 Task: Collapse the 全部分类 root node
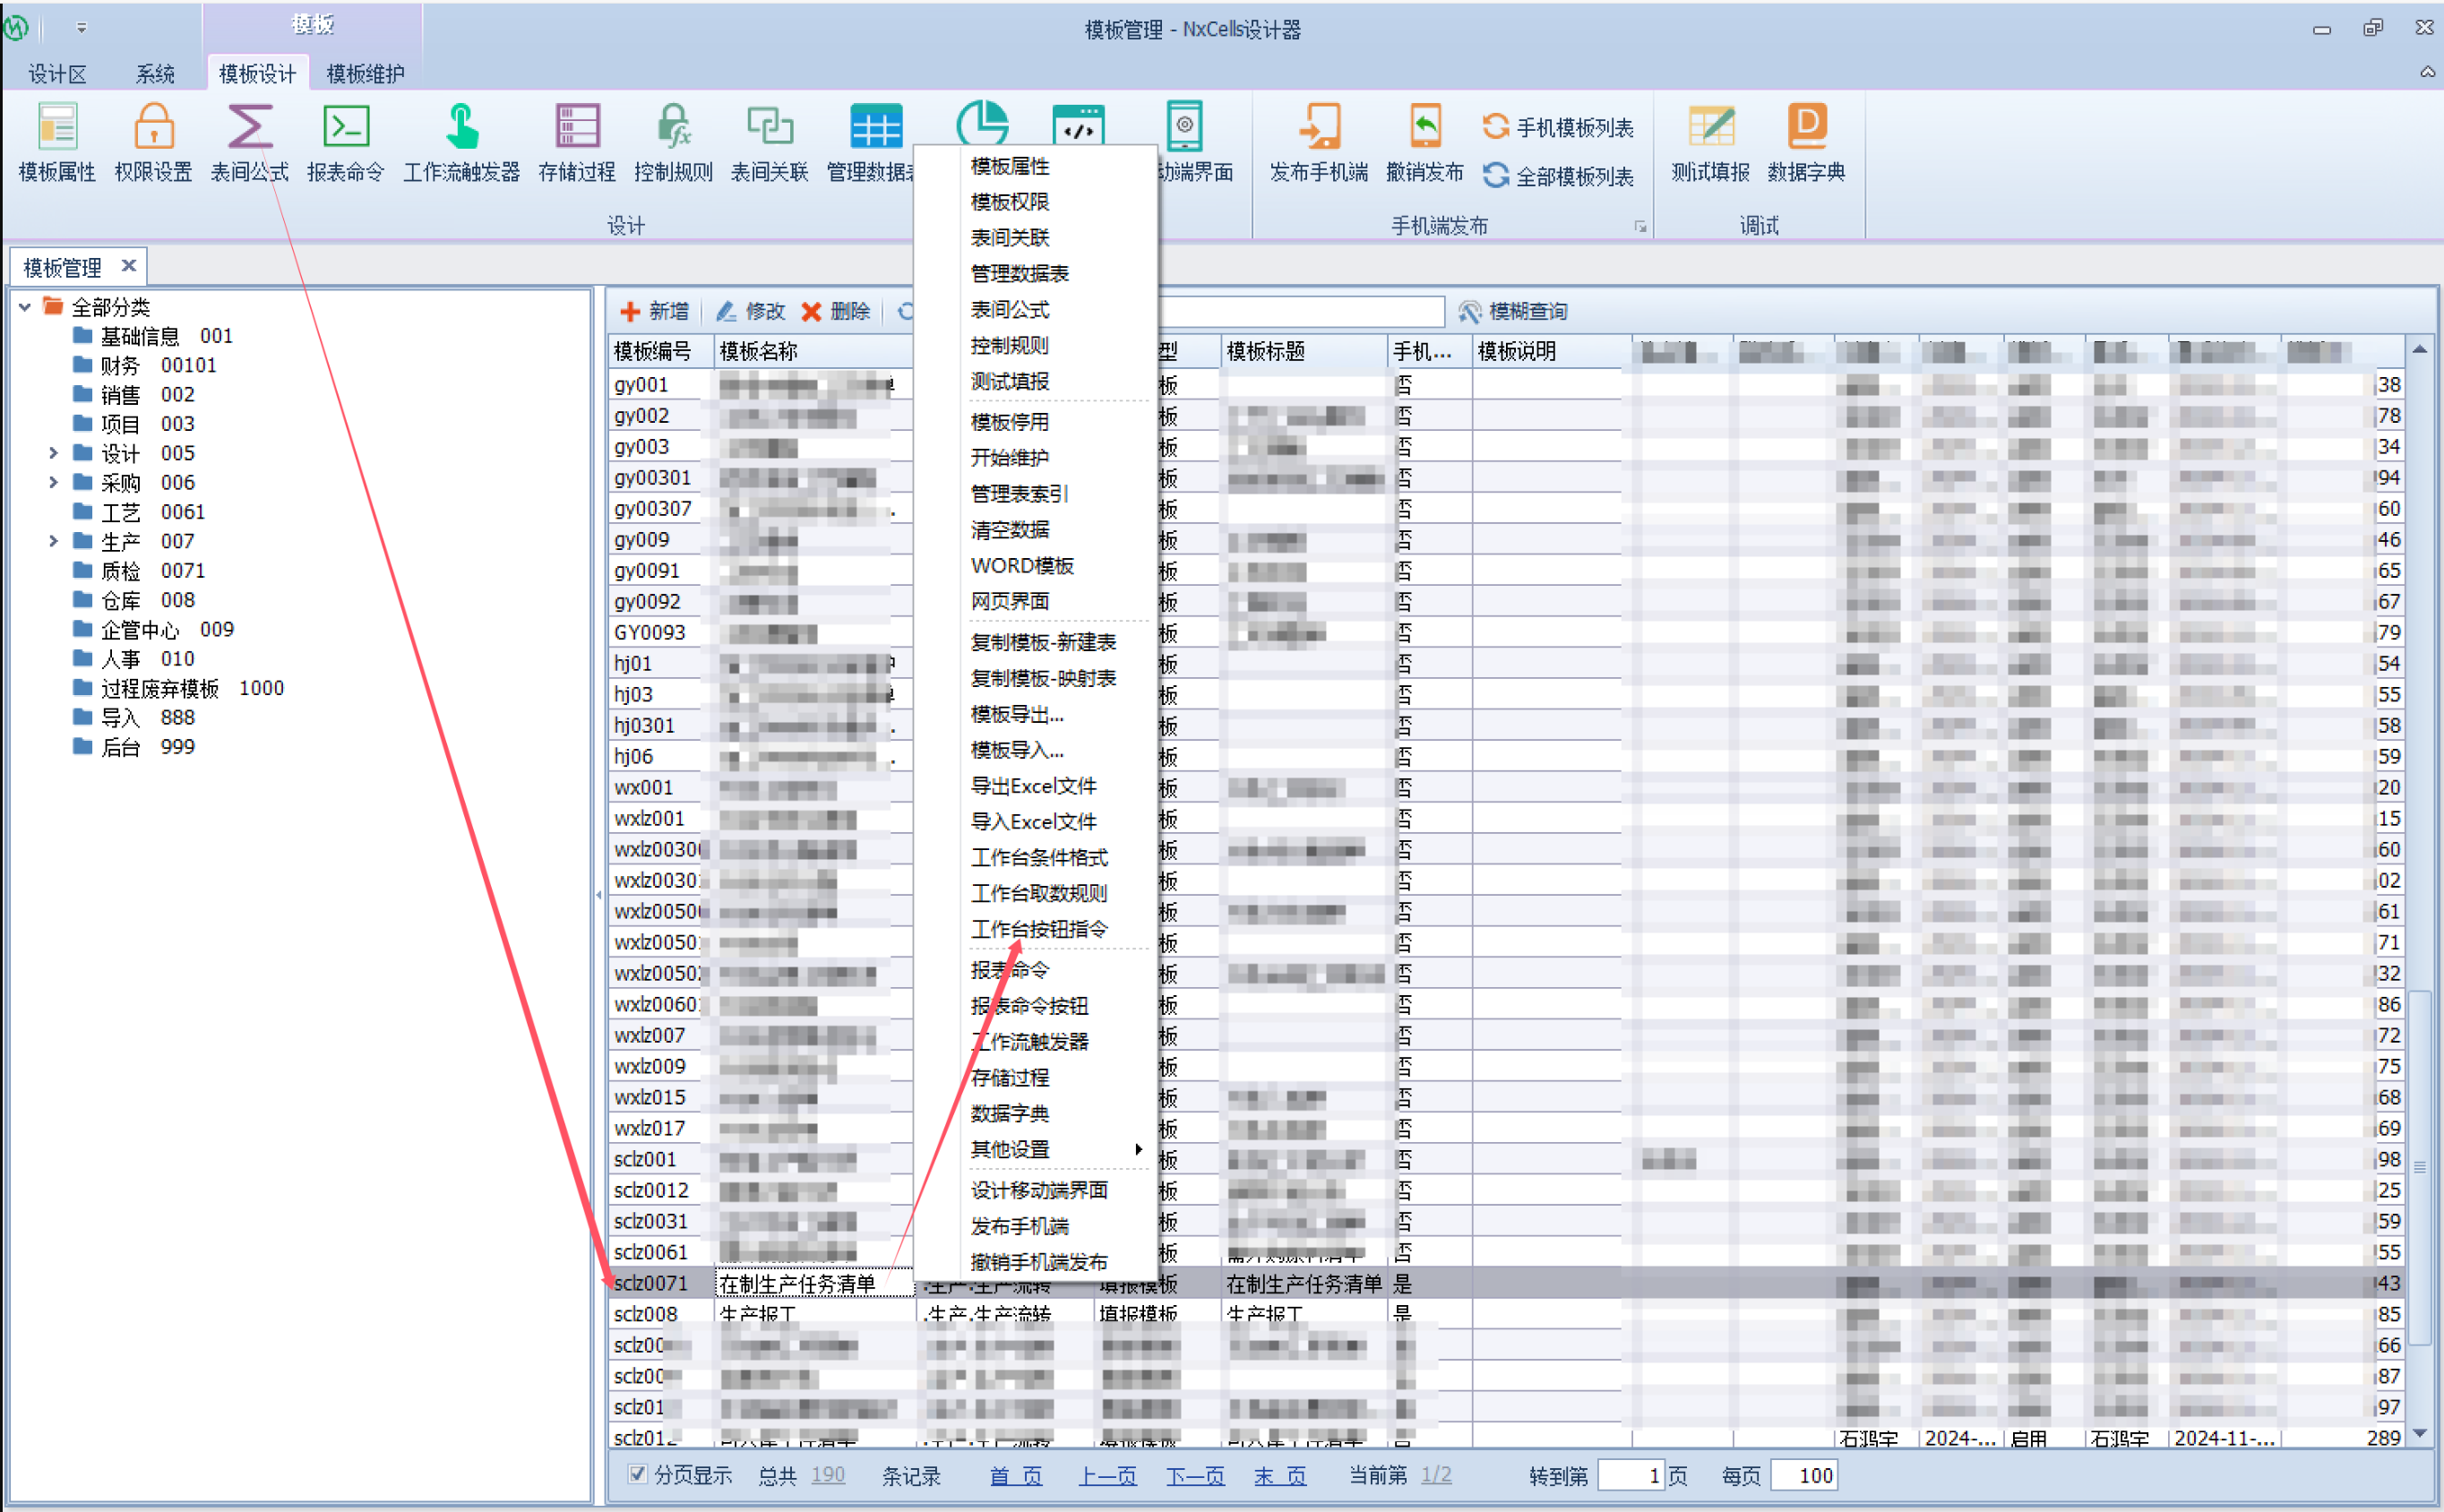[x=25, y=307]
